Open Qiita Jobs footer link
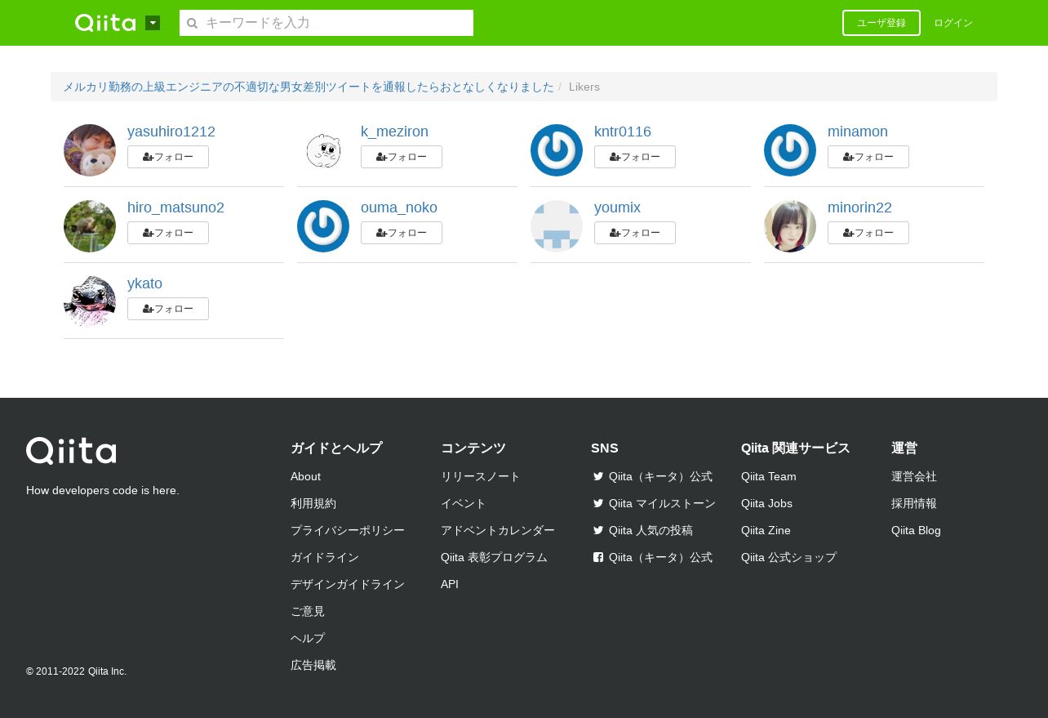Screen dimensions: 1048x718 (x=766, y=503)
